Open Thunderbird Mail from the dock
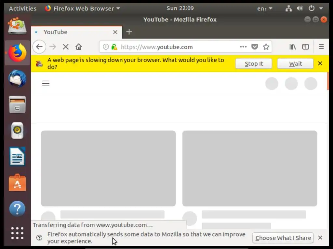Image resolution: width=333 pixels, height=249 pixels. pyautogui.click(x=17, y=78)
